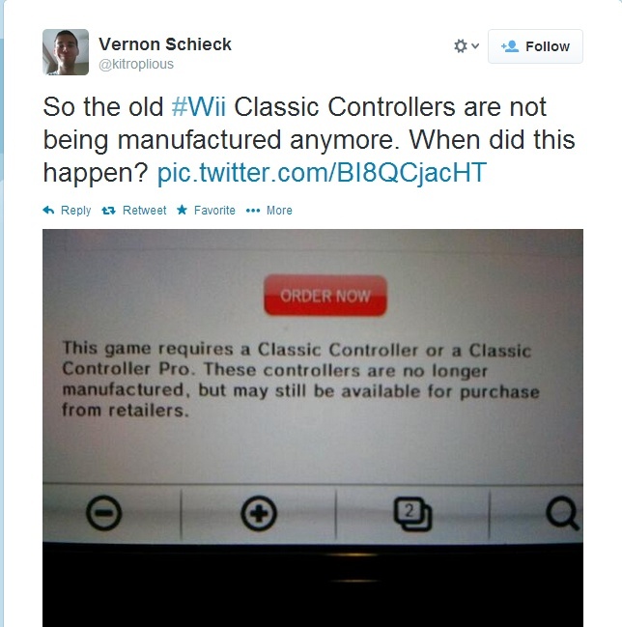Click the Reply text label
This screenshot has width=622, height=627.
click(x=75, y=211)
